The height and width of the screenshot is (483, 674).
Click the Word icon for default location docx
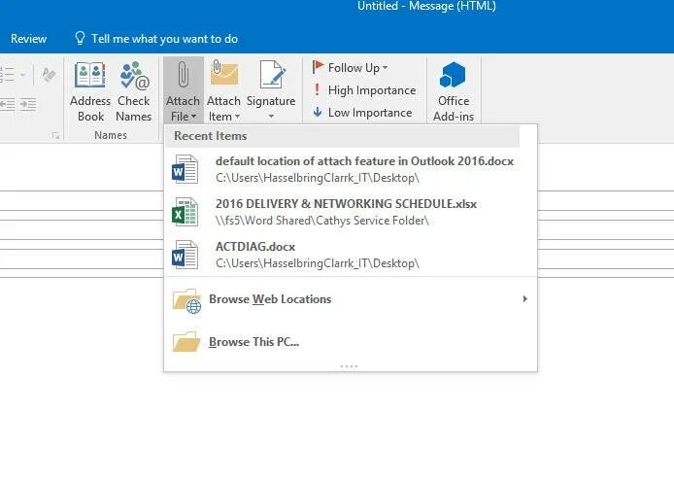click(185, 169)
